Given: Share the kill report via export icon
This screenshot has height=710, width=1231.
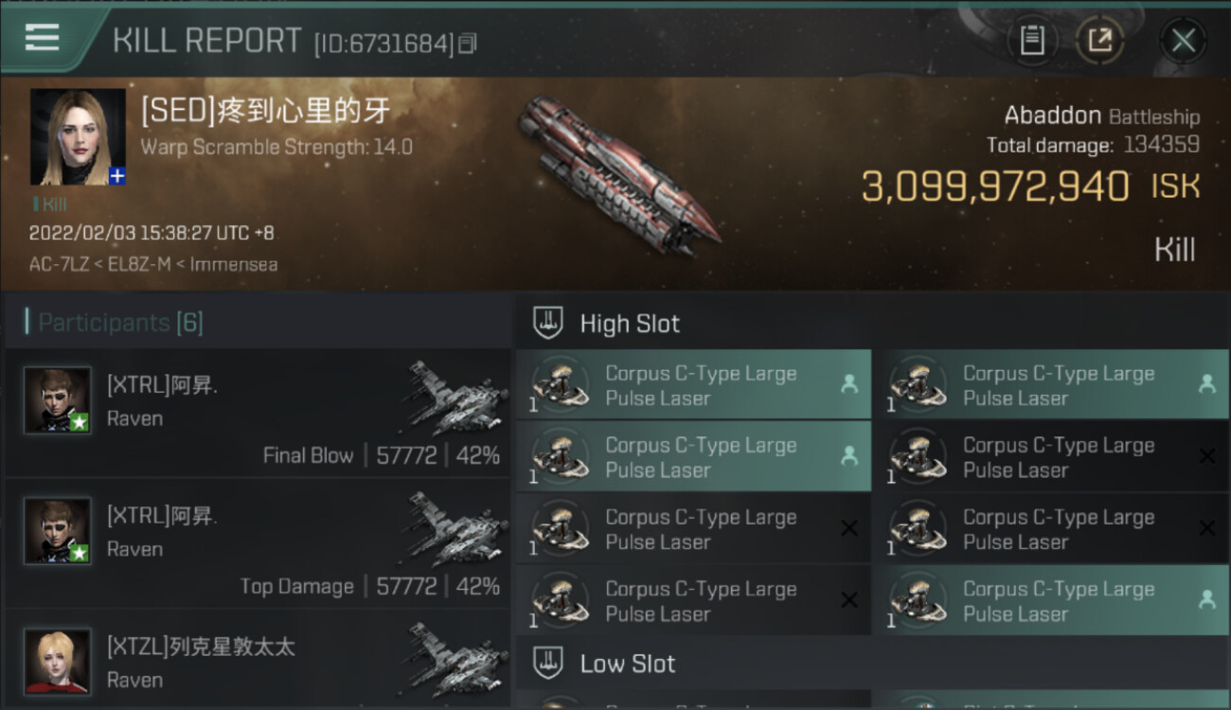Looking at the screenshot, I should pyautogui.click(x=1099, y=41).
